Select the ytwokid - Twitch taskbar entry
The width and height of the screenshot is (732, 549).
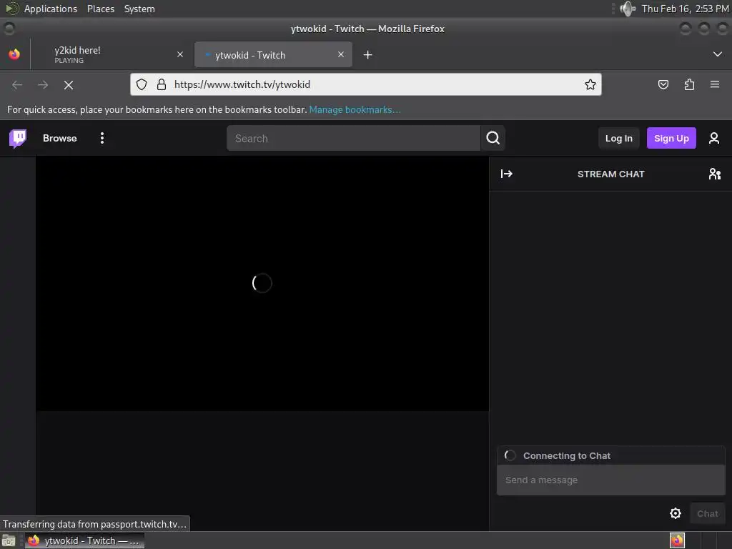coord(84,540)
